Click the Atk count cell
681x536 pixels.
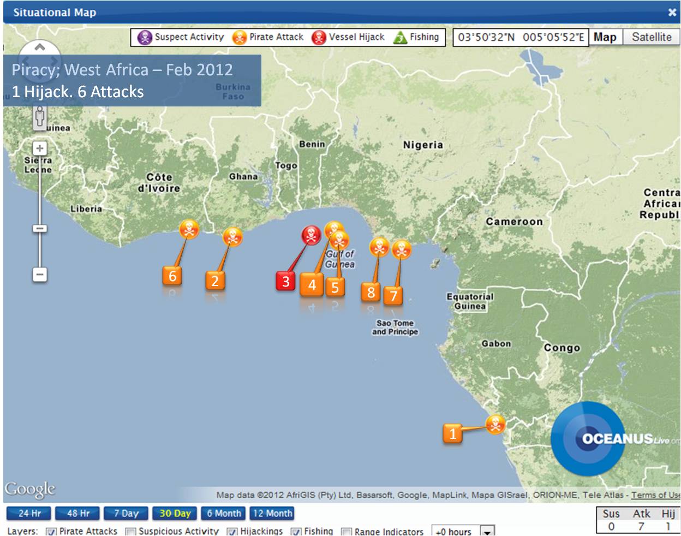point(641,526)
